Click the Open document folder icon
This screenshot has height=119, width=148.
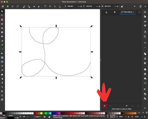(145, 16)
